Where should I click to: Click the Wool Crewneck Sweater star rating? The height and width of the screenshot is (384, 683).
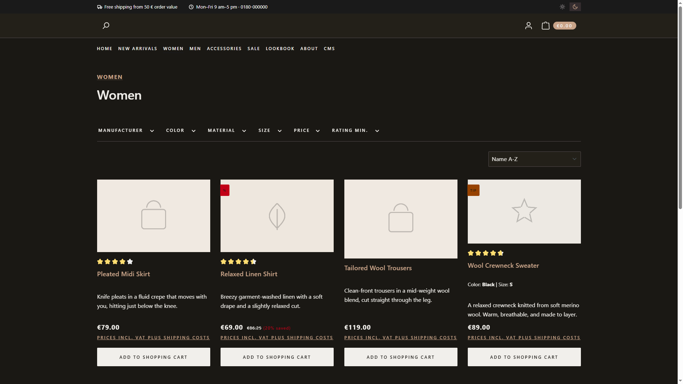click(x=486, y=253)
